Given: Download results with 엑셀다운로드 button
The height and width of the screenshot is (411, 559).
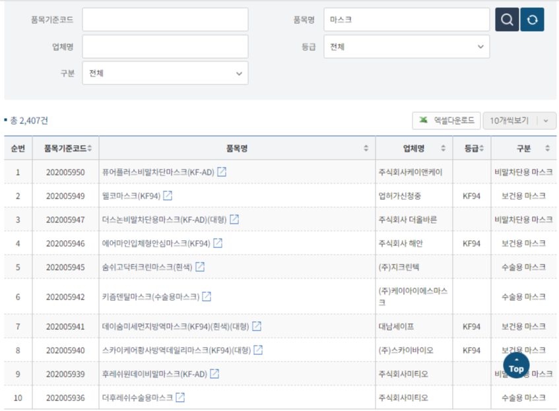Looking at the screenshot, I should (x=446, y=121).
